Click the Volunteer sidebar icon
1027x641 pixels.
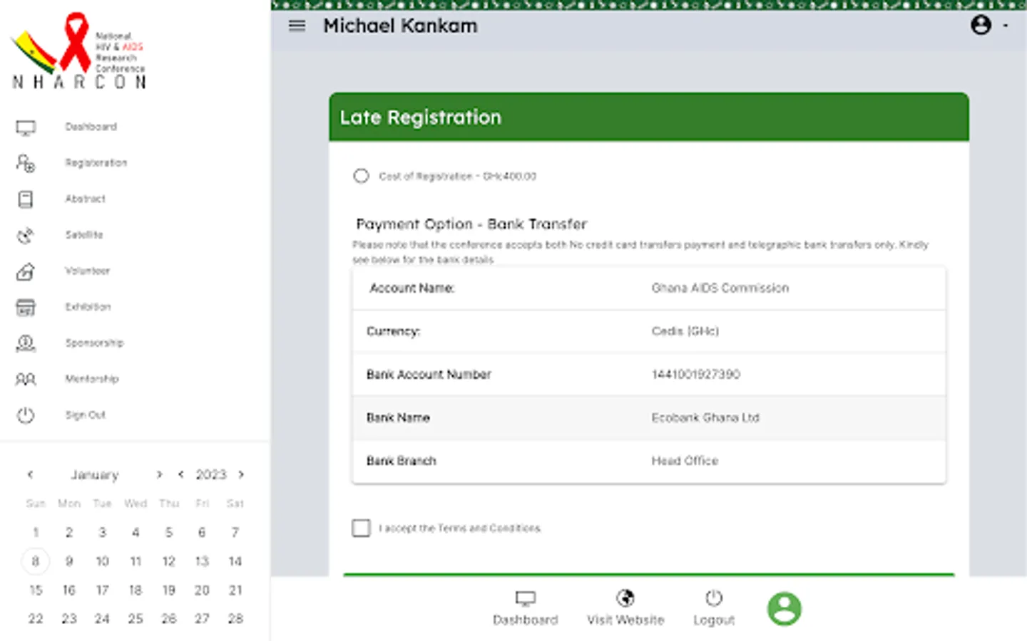[x=26, y=271]
